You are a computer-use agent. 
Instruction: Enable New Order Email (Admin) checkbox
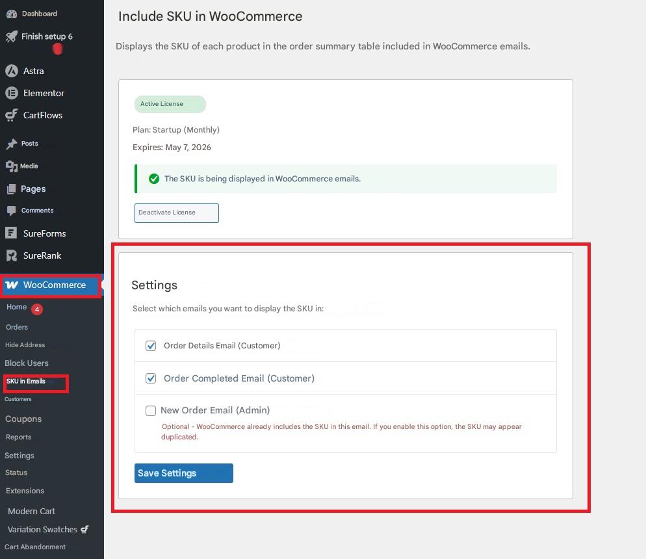click(151, 411)
